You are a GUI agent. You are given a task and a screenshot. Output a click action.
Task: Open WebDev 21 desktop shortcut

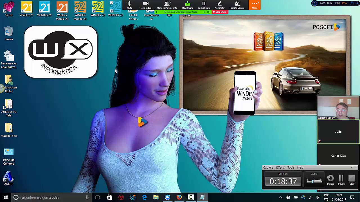point(44,9)
